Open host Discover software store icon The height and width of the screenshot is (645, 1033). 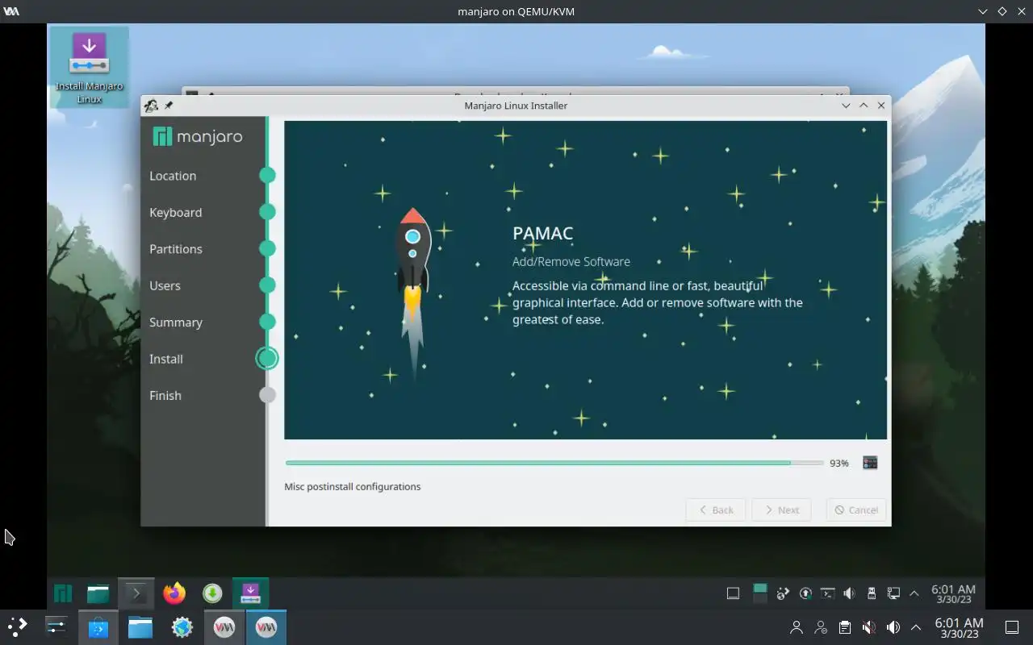pos(98,626)
